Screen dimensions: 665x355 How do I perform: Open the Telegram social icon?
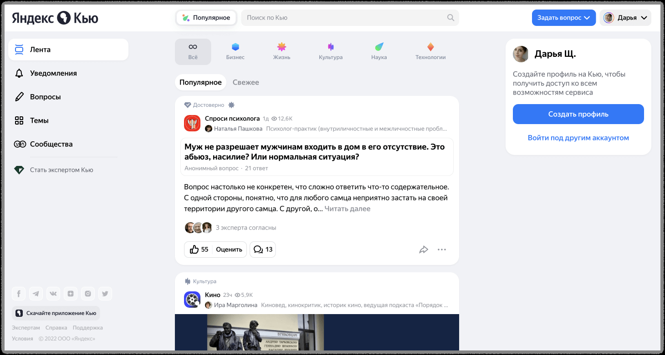coord(36,294)
